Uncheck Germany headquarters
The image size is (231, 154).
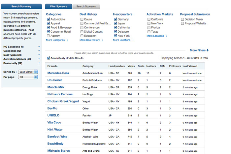[x=115, y=19]
